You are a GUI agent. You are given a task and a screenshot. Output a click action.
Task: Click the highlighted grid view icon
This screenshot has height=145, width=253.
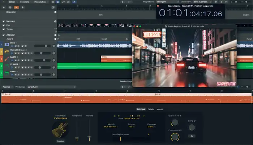tap(57, 2)
